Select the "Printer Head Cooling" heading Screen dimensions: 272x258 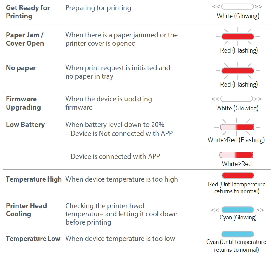tap(26, 210)
